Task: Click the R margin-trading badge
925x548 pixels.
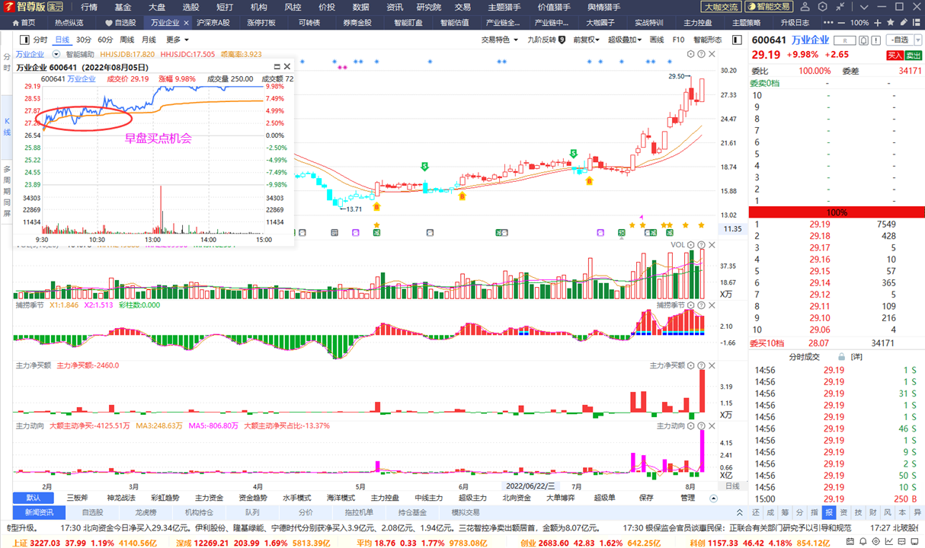Action: (x=843, y=40)
